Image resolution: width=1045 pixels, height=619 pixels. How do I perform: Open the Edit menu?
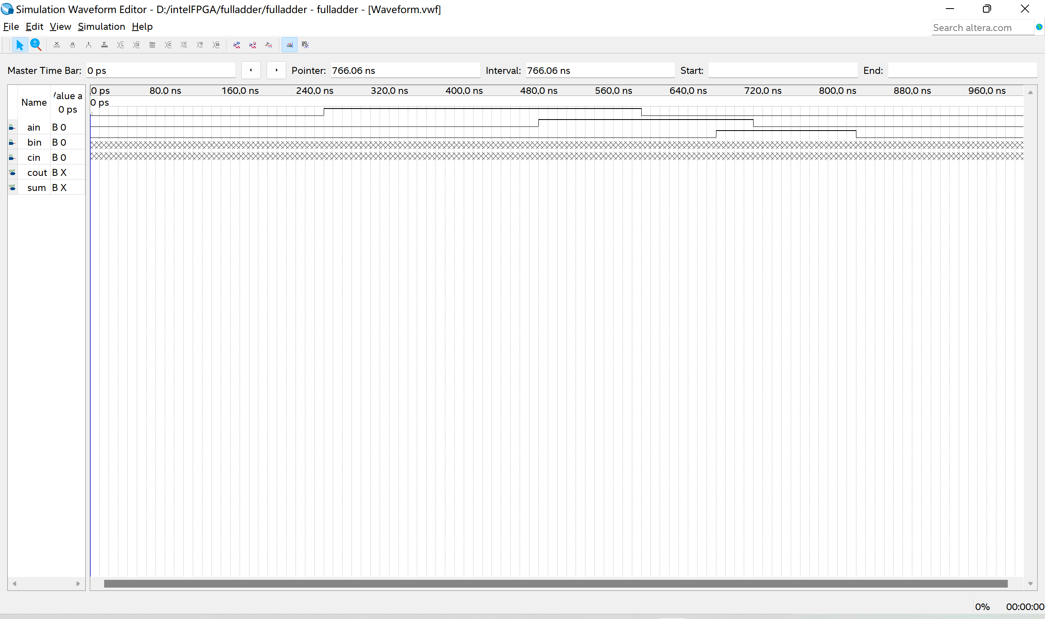(x=34, y=27)
